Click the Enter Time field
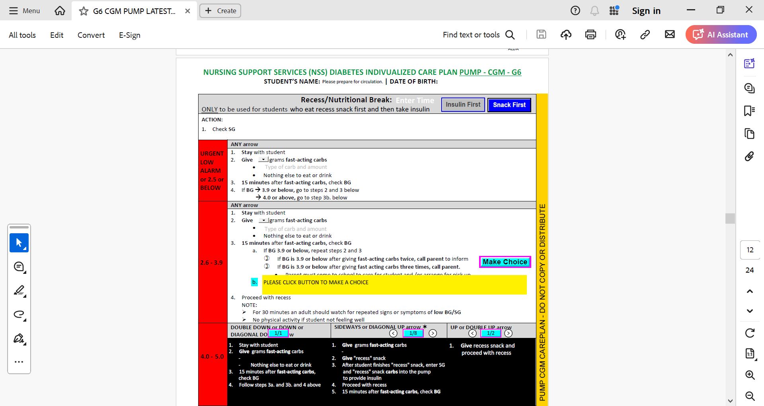 [x=415, y=101]
